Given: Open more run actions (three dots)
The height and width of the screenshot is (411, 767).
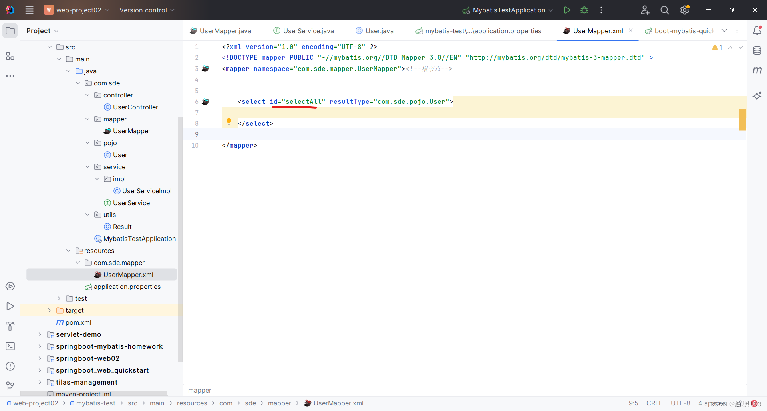Looking at the screenshot, I should (x=601, y=10).
